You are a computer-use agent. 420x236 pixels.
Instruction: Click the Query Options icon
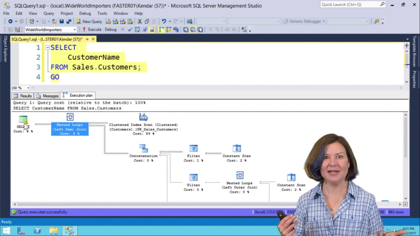pyautogui.click(x=144, y=29)
